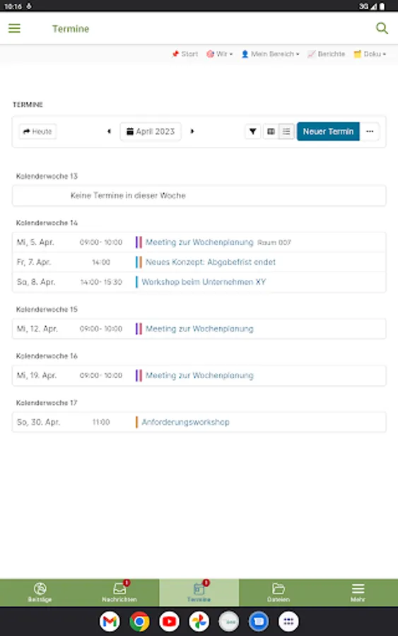
Task: Launch Gmail from the dock
Action: [110, 621]
